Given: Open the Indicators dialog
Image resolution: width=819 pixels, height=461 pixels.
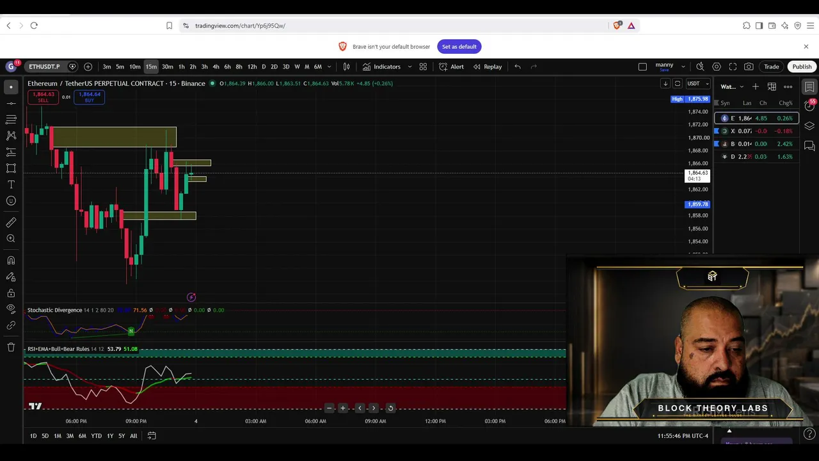Looking at the screenshot, I should coord(381,67).
